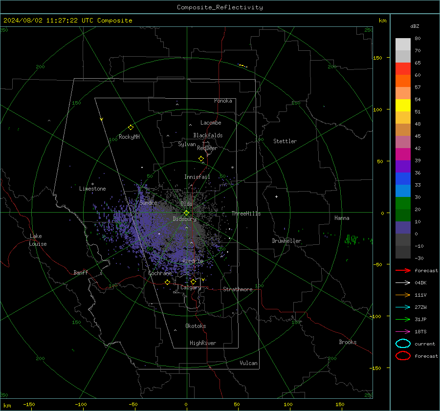Click the Airdrie town label
This screenshot has height=411, width=440.
[x=193, y=261]
